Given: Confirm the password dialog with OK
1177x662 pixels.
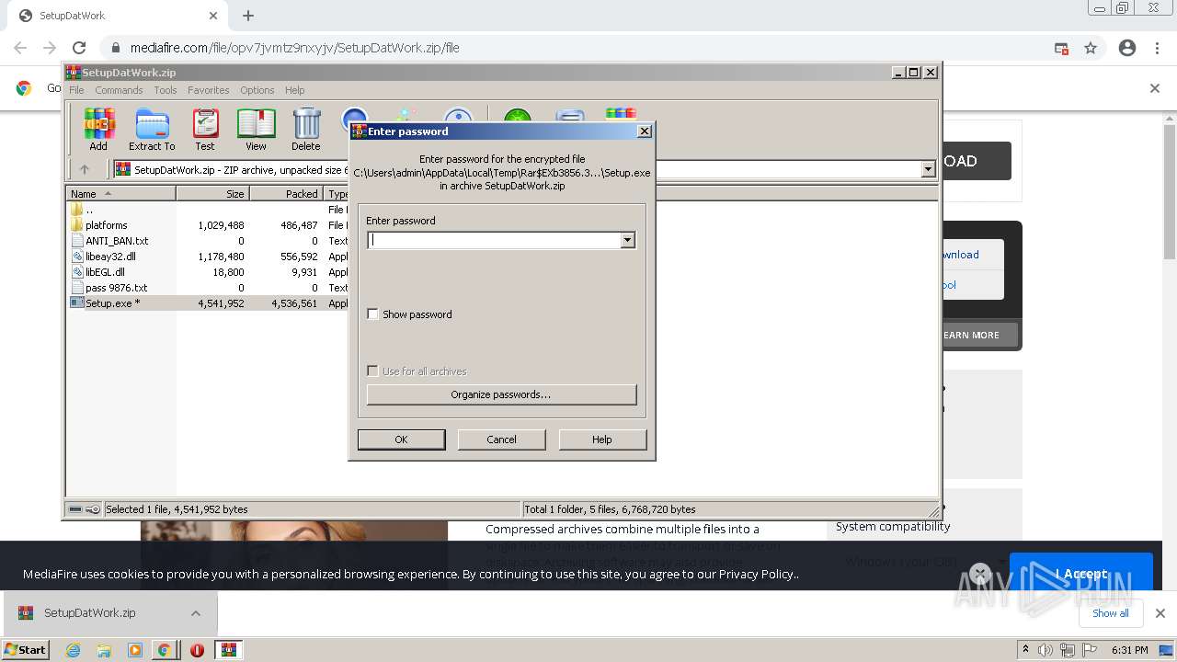Looking at the screenshot, I should point(401,439).
